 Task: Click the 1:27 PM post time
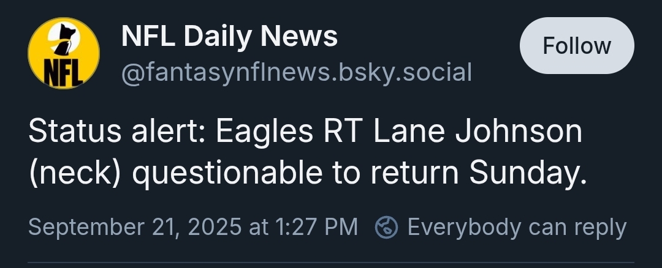point(316,227)
